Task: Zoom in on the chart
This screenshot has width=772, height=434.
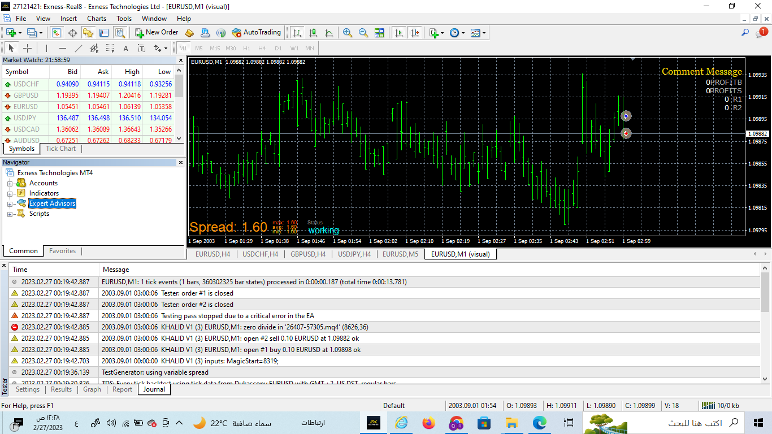Action: [348, 33]
